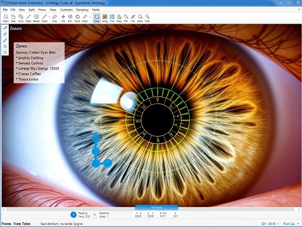This screenshot has width=302, height=227.
Task: Click the sidebar pen icon
Action: tap(5, 40)
